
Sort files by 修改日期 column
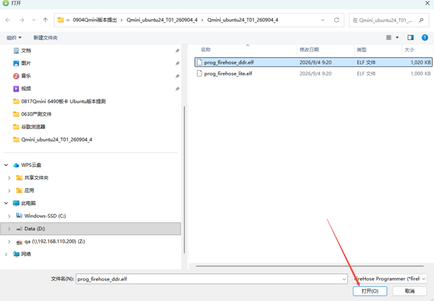point(309,50)
